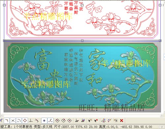Toggle circle center snap icon
Screen dimensions: 165x129
tap(25, 121)
